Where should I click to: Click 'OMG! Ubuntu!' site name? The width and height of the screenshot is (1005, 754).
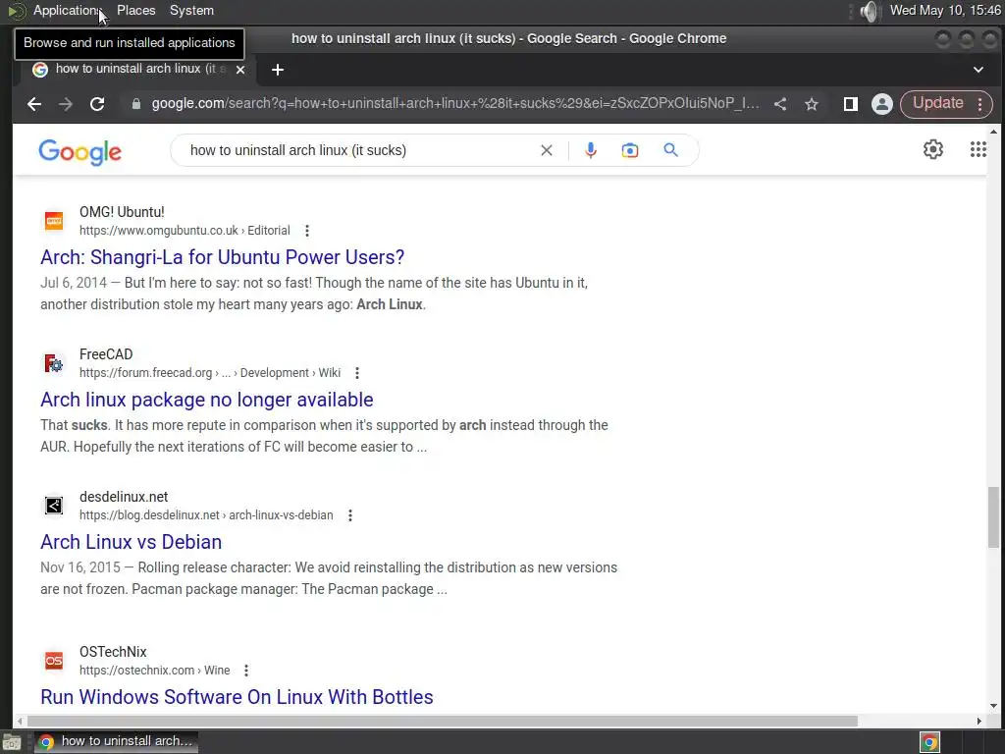click(x=122, y=212)
